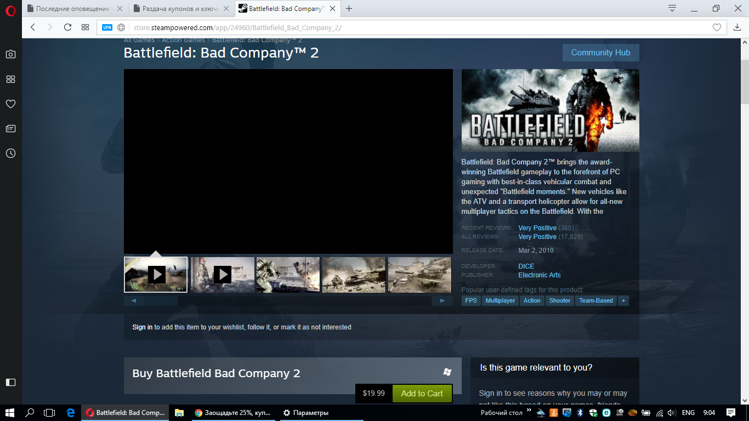
Task: Open the Action Center notifications icon
Action: (730, 413)
